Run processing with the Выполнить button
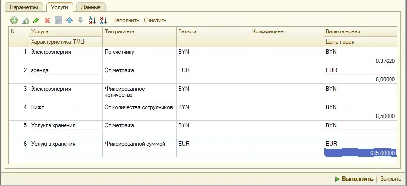The image size is (407, 186). tap(354, 179)
